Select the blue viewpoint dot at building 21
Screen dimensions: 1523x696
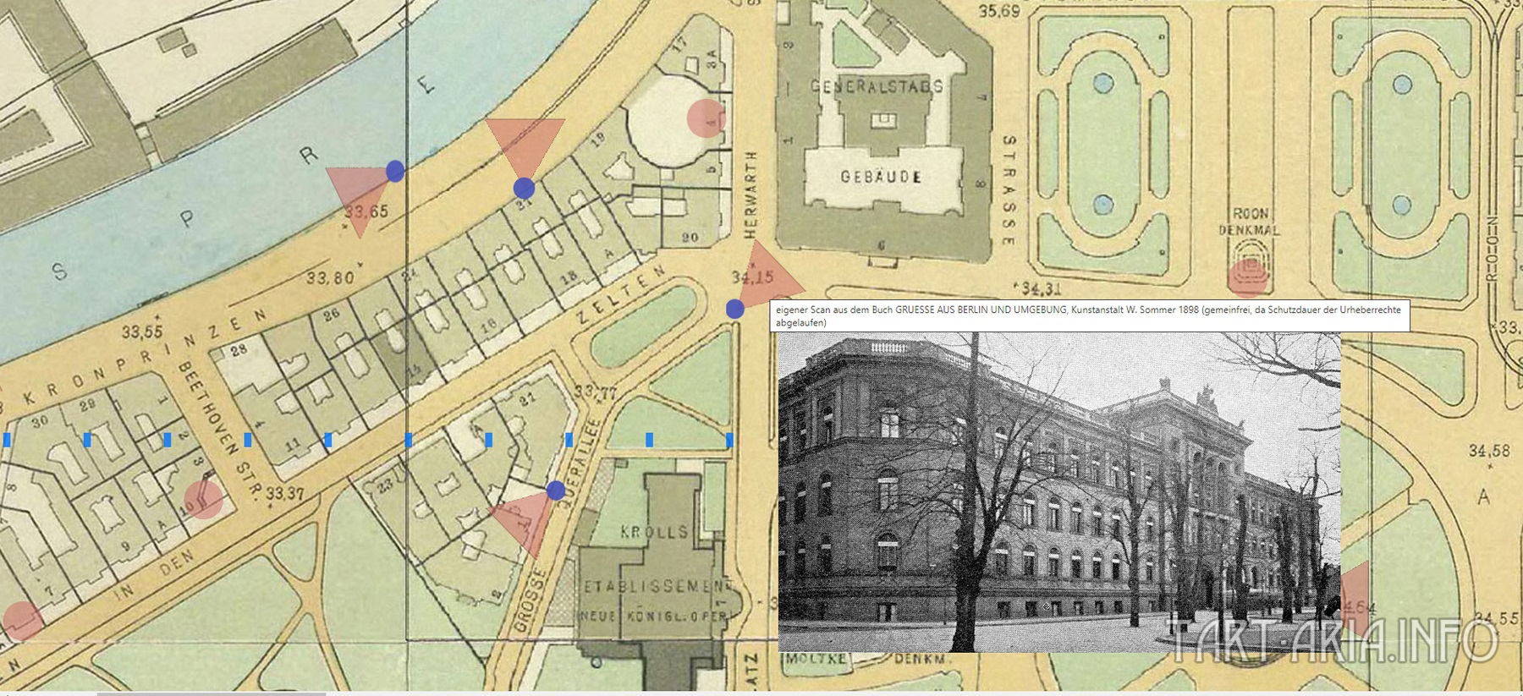point(524,188)
